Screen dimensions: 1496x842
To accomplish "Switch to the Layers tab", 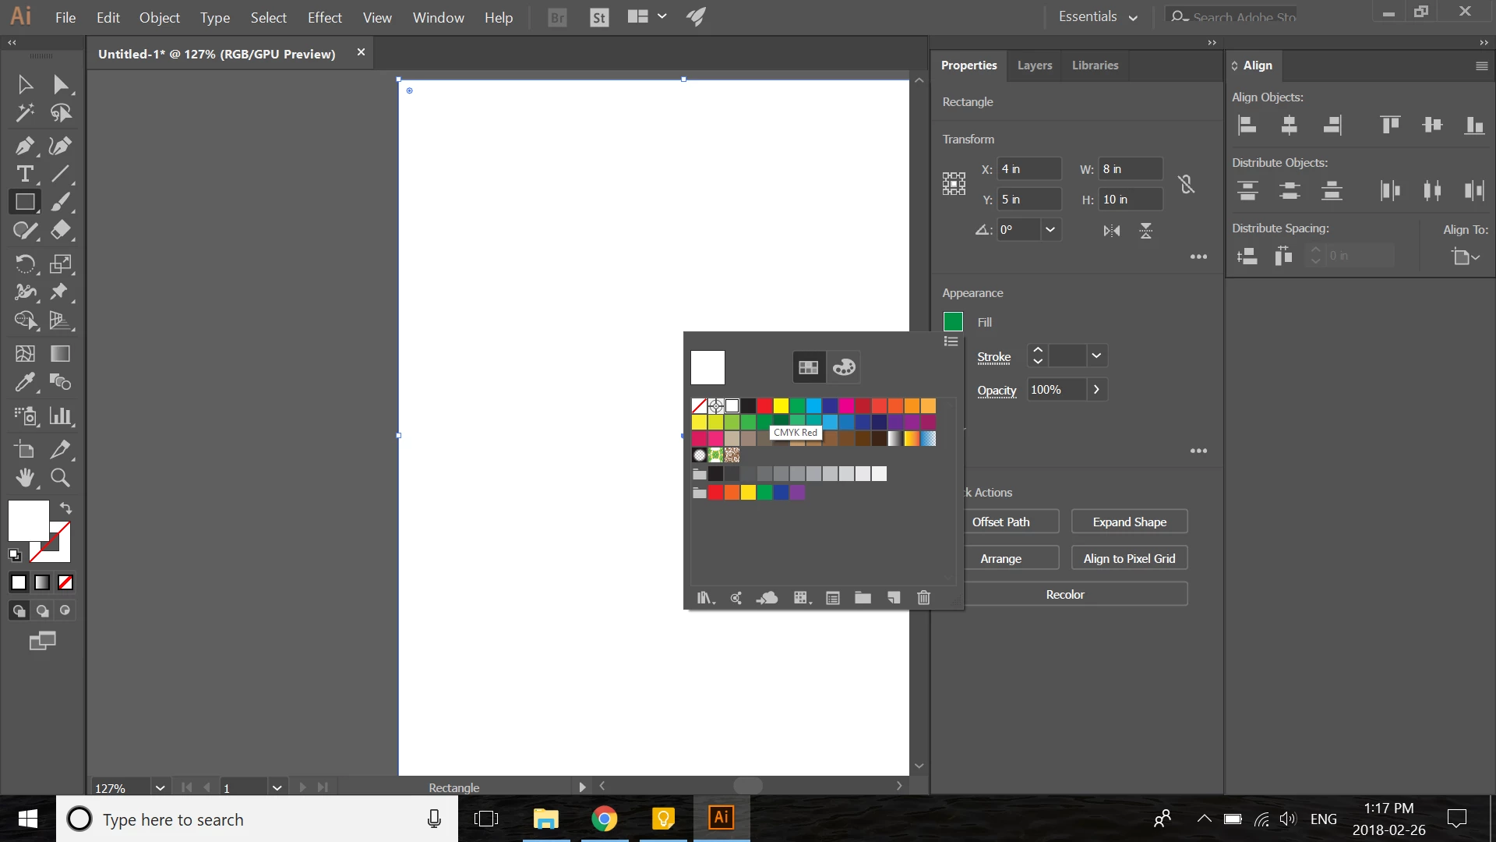I will coord(1034,65).
